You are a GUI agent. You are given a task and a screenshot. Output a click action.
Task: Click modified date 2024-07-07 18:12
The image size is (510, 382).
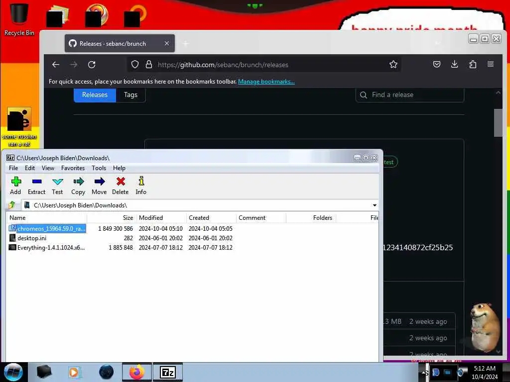click(x=161, y=248)
